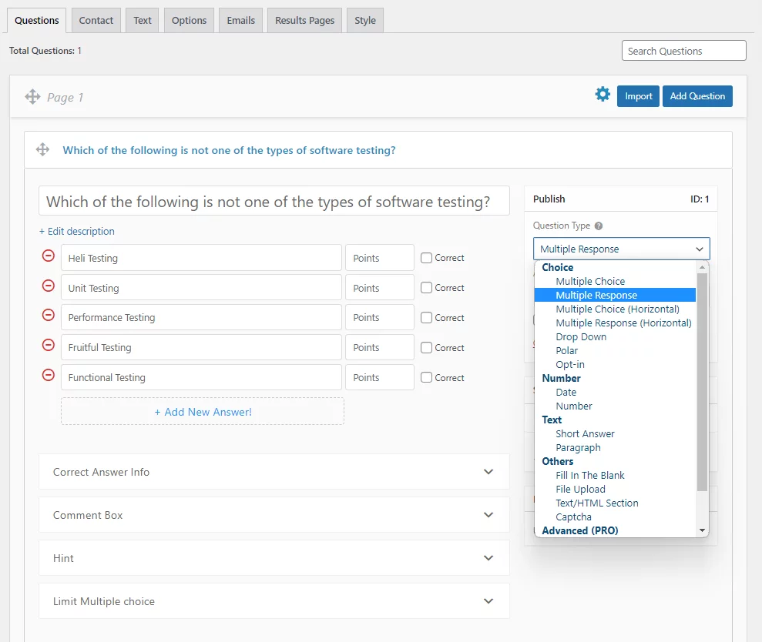Choose Polar question type
This screenshot has height=642, width=762.
click(x=615, y=350)
